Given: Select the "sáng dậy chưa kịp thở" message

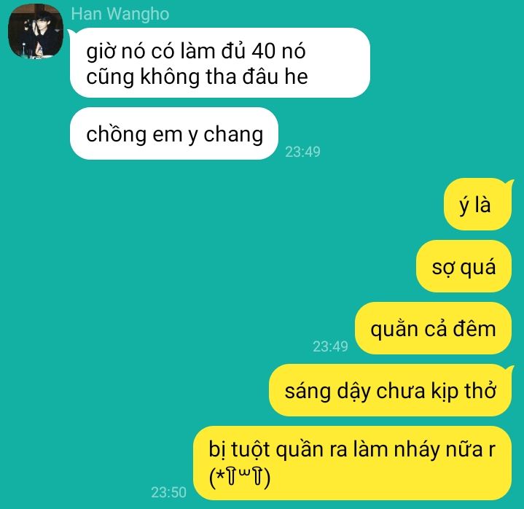Looking at the screenshot, I should [x=391, y=390].
